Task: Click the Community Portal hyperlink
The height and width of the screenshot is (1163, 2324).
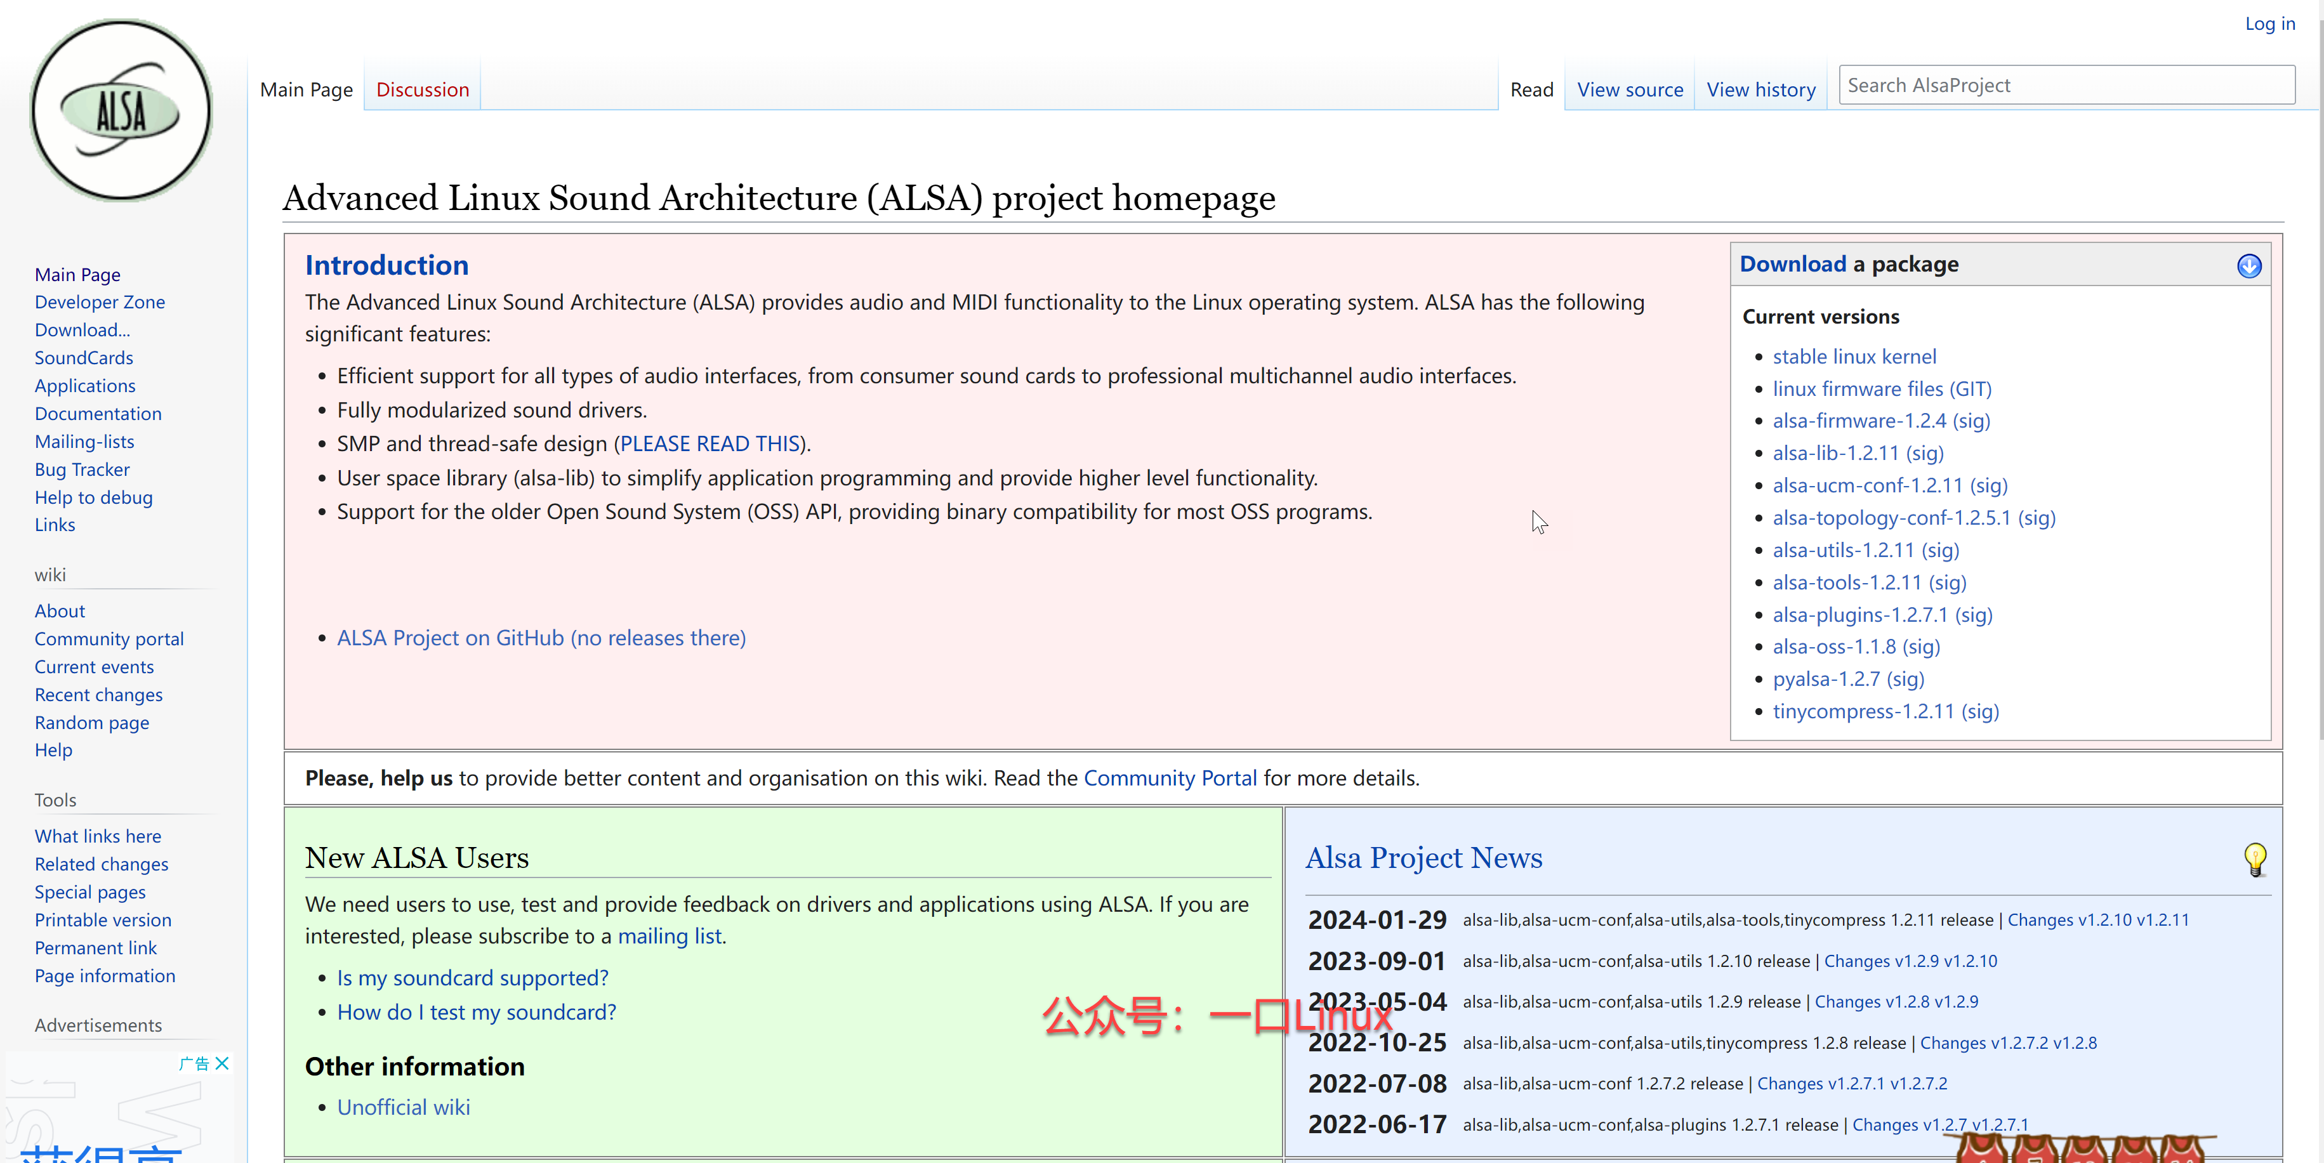Action: click(x=1169, y=777)
